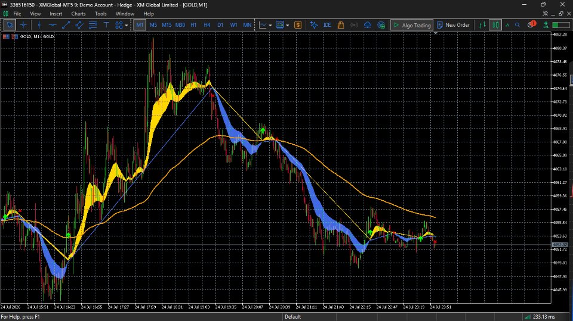Click the pin icon of inner chart window
Image resolution: width=573 pixels, height=321 pixels.
pyautogui.click(x=545, y=14)
